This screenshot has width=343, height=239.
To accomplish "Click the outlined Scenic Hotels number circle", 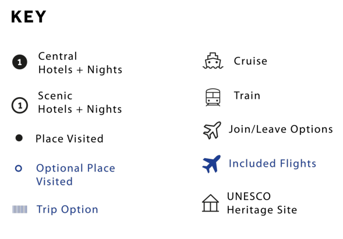I will [x=20, y=105].
